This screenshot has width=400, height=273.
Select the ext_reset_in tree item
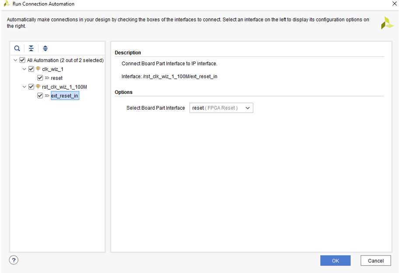65,96
